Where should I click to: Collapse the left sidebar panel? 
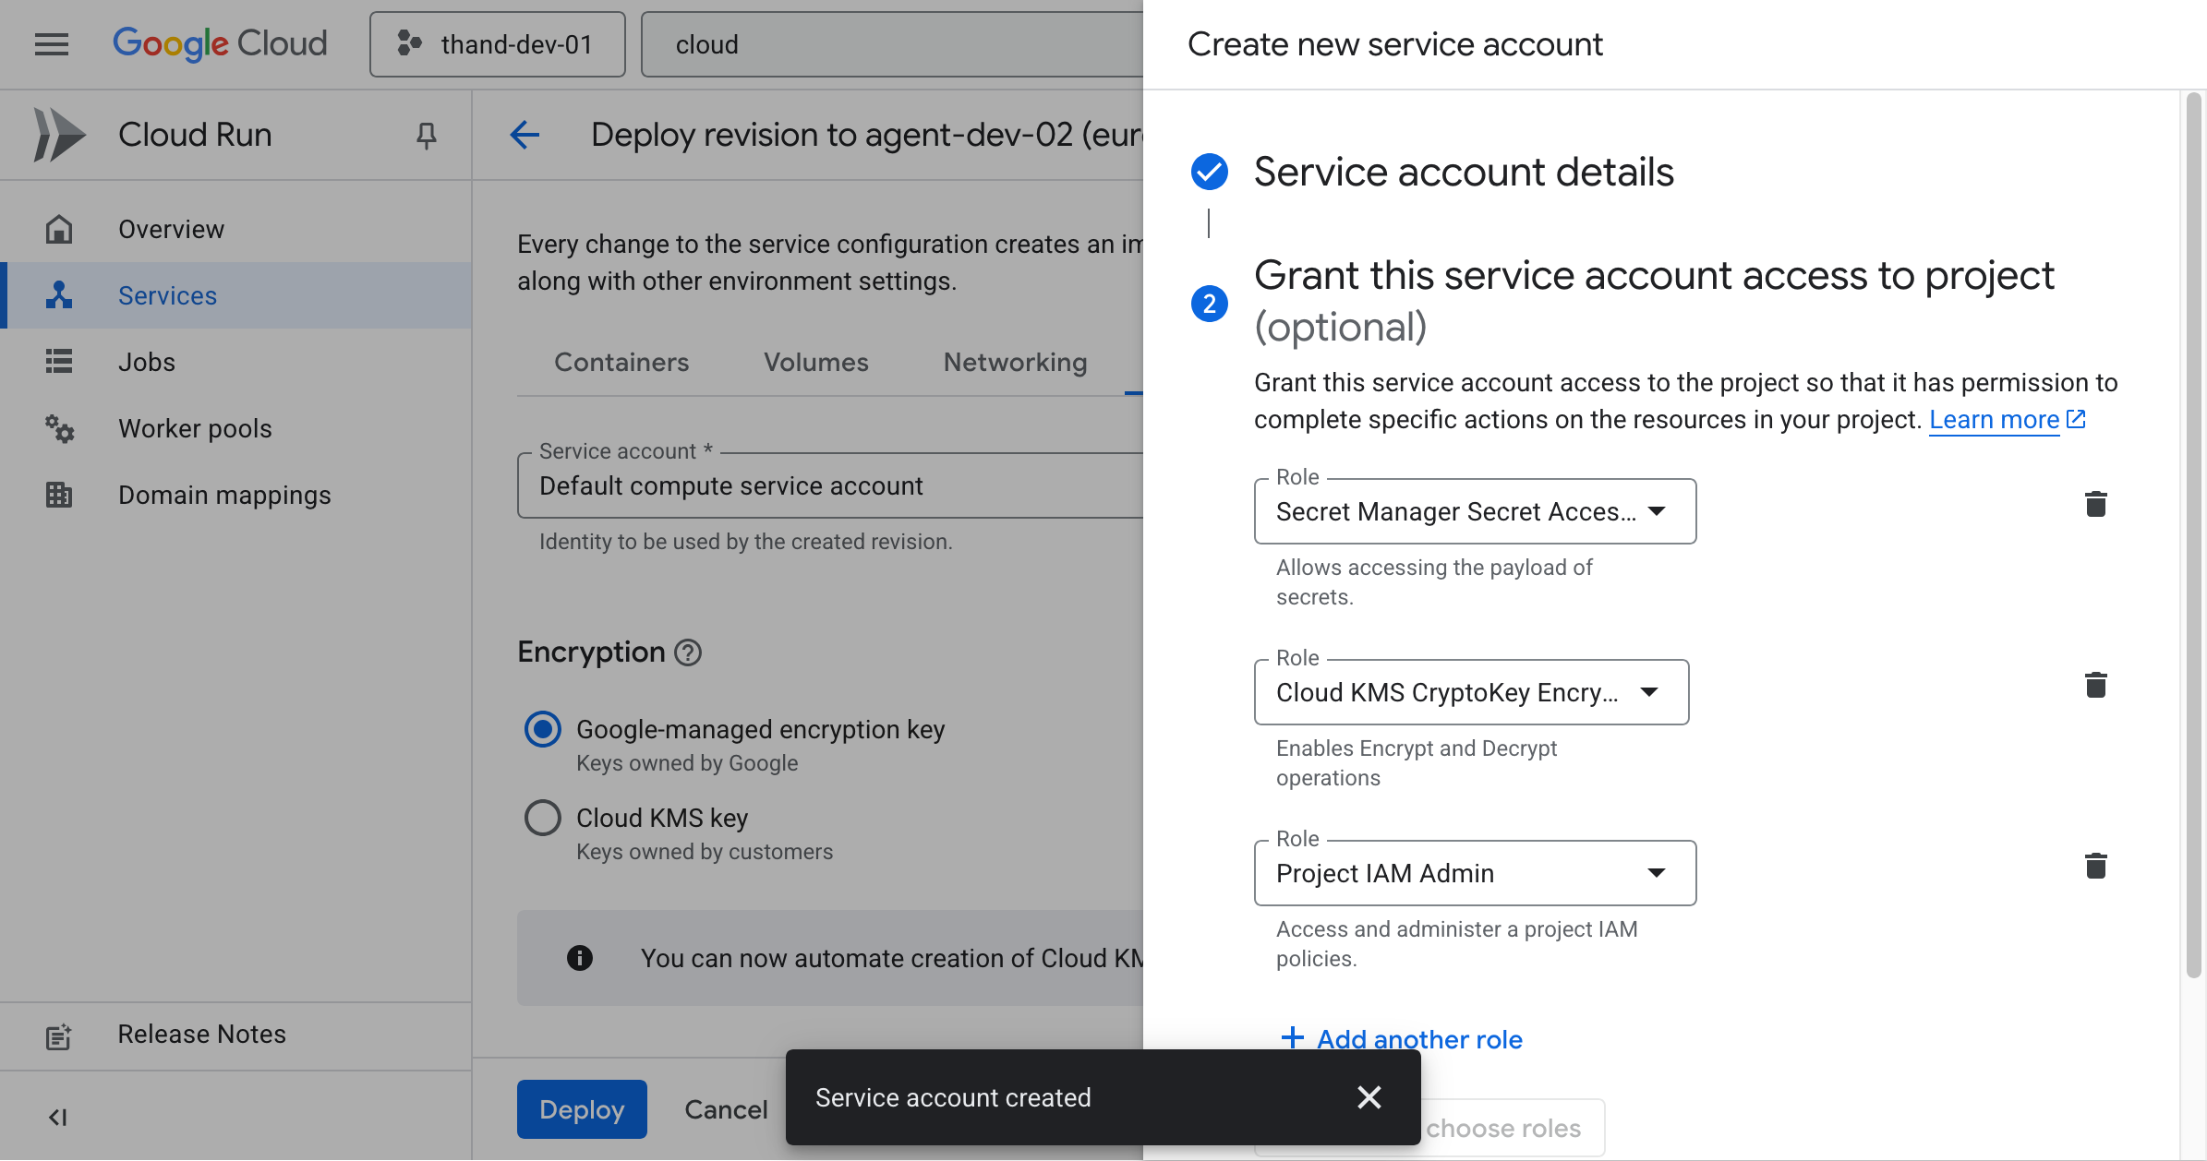click(57, 1118)
